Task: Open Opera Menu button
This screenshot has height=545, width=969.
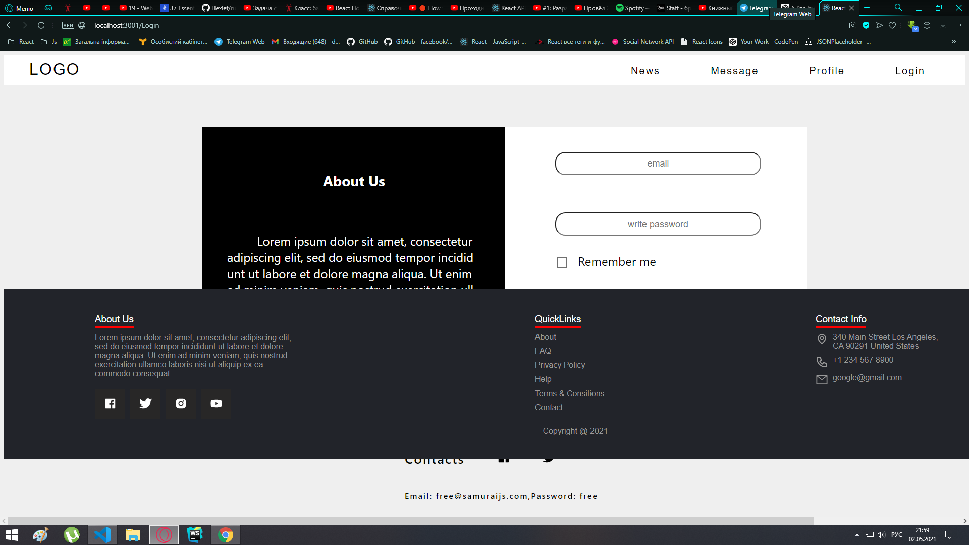Action: tap(19, 8)
